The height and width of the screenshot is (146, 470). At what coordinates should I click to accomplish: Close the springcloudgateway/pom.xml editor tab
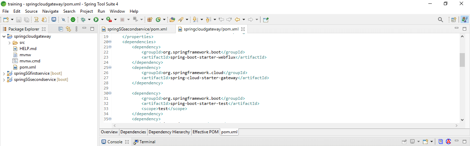(243, 29)
